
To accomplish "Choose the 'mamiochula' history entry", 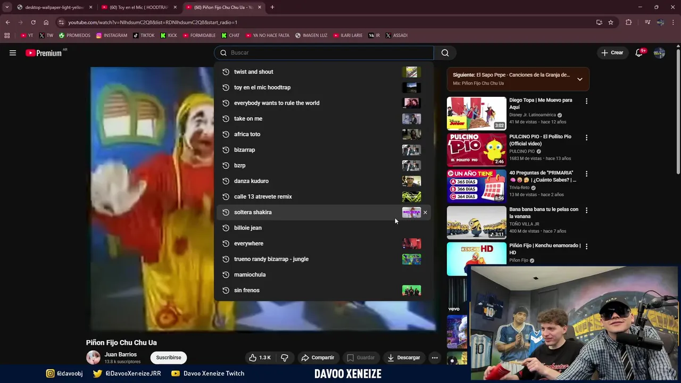I will tap(323, 274).
